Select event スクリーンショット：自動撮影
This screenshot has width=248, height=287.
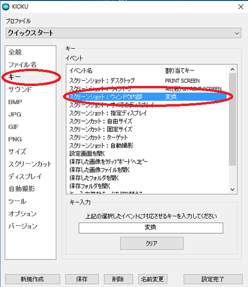pyautogui.click(x=101, y=145)
